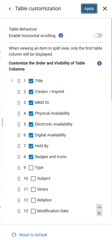
Task: Check the Type column checkbox
Action: point(31,168)
